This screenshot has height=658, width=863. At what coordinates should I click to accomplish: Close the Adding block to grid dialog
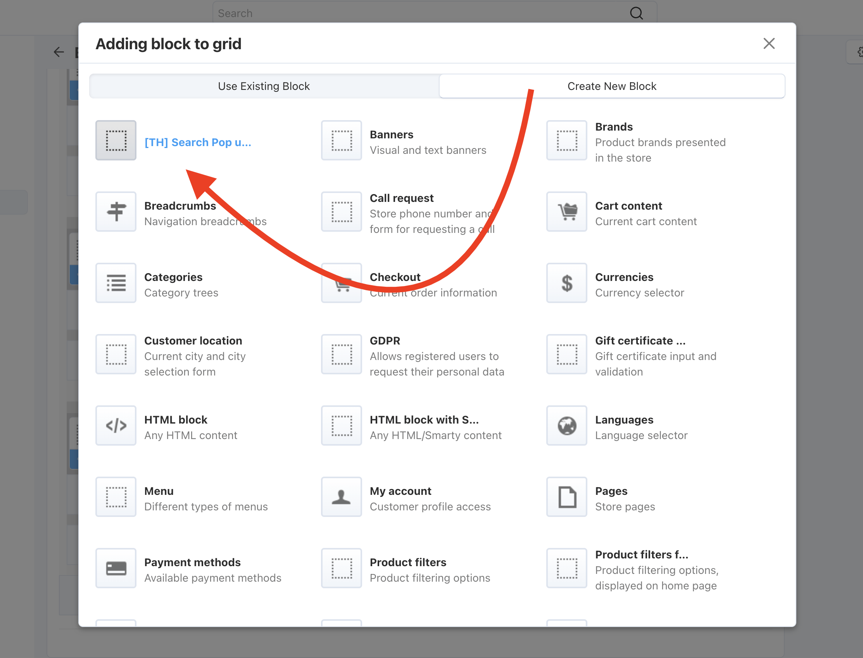(x=768, y=43)
